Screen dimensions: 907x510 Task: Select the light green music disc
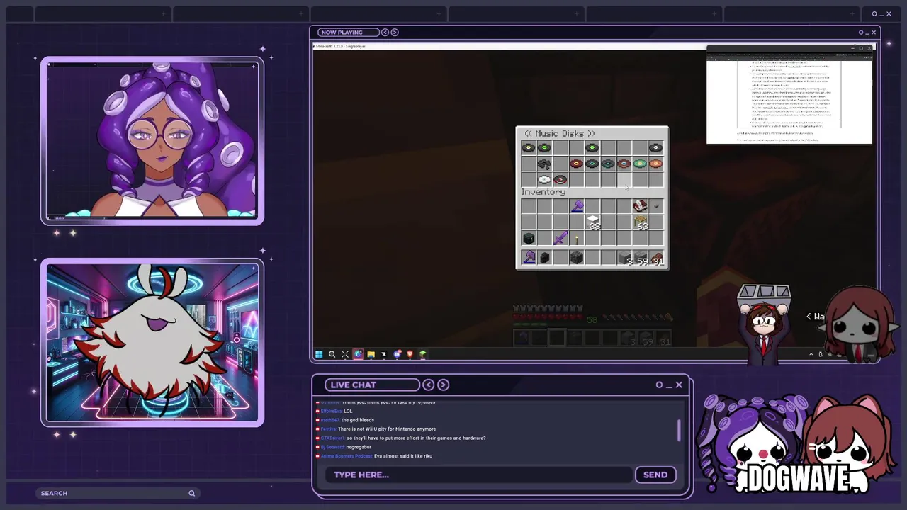(x=640, y=164)
